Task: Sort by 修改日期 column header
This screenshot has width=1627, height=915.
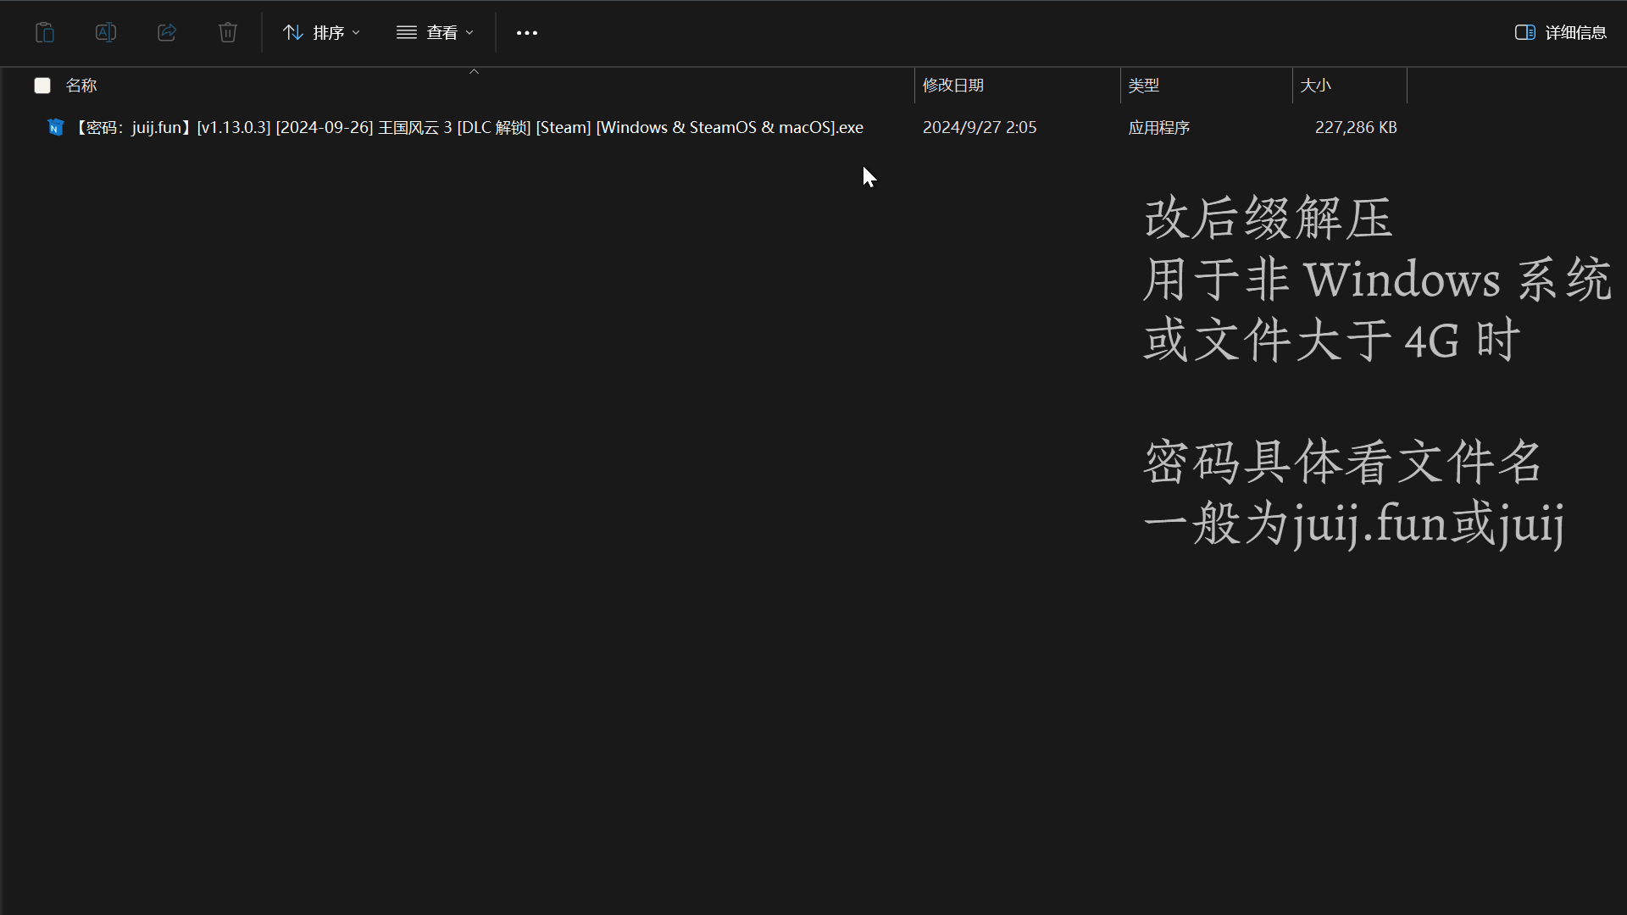Action: [x=953, y=86]
